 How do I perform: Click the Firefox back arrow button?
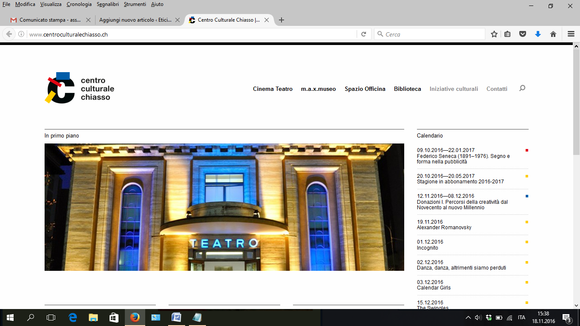point(9,34)
